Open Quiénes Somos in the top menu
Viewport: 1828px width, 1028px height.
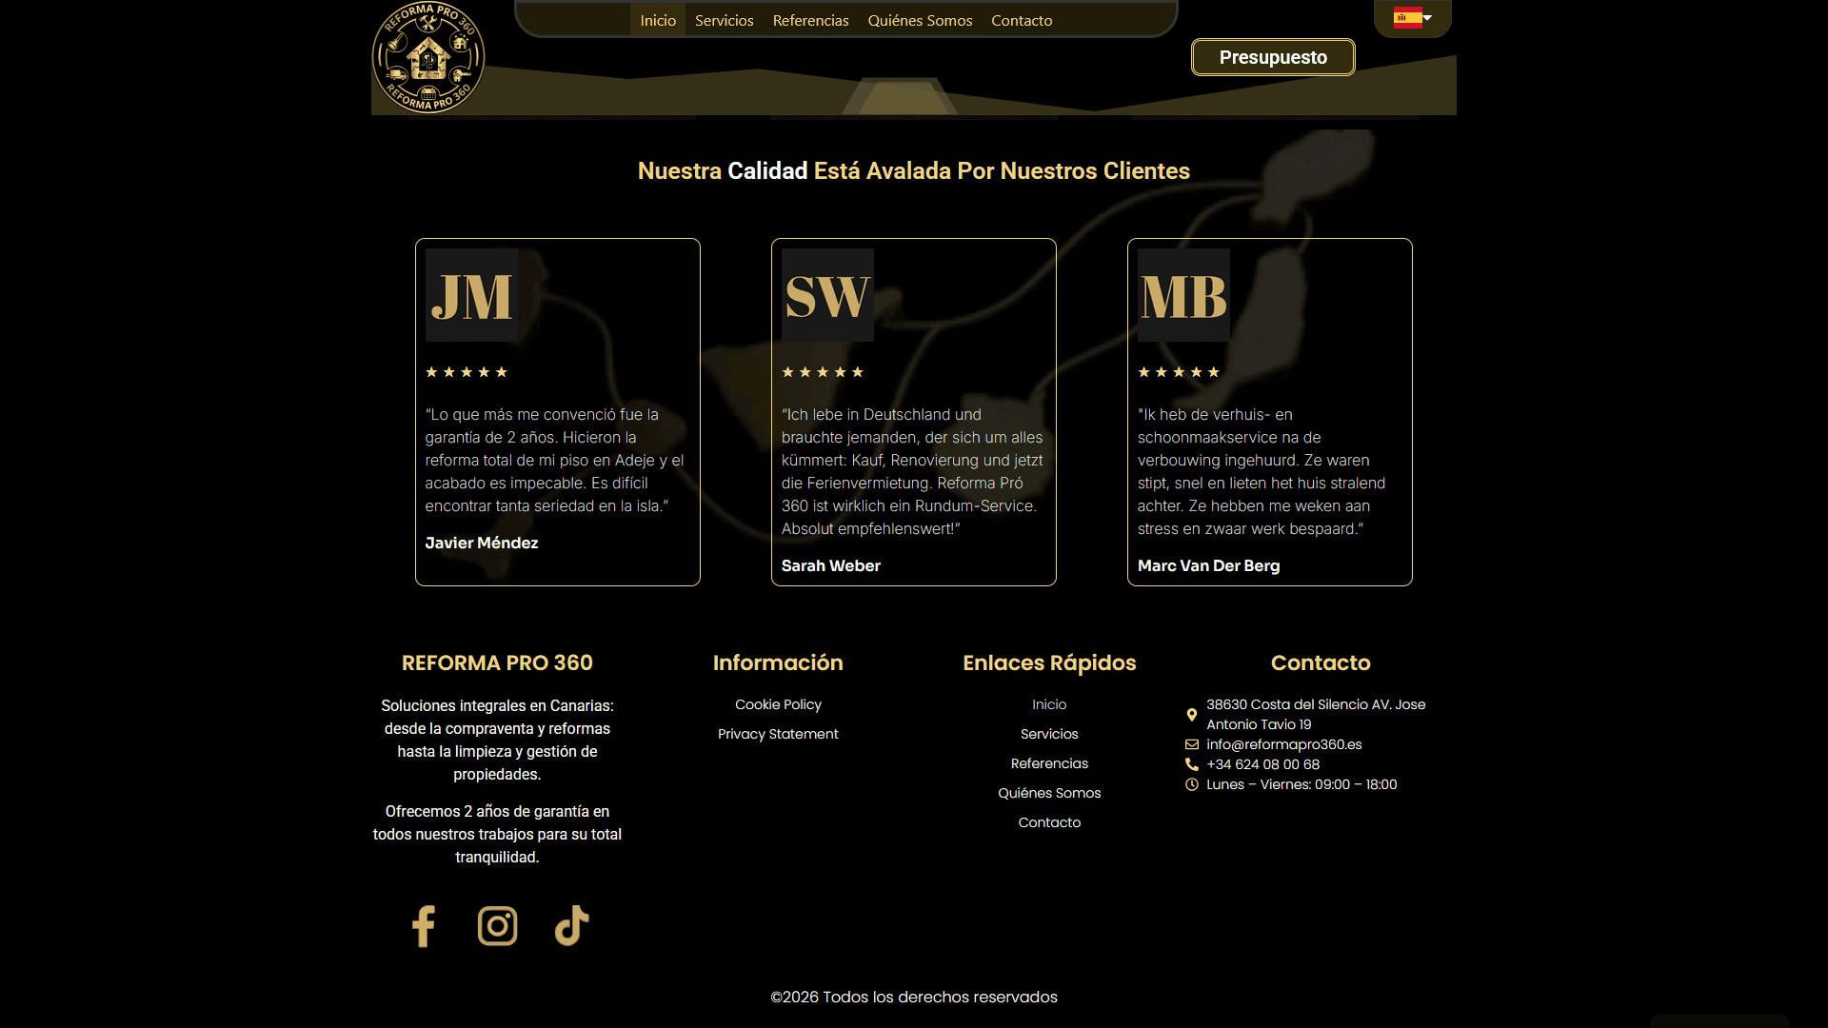click(920, 20)
